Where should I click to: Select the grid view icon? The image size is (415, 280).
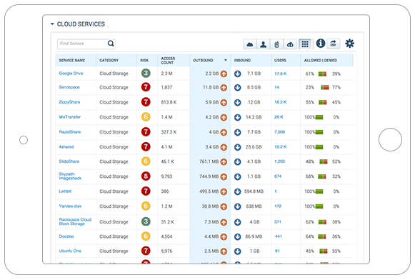click(305, 44)
